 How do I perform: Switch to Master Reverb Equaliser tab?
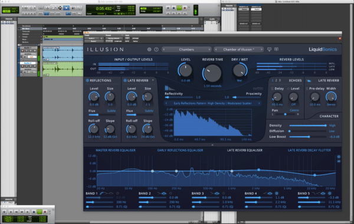click(116, 150)
